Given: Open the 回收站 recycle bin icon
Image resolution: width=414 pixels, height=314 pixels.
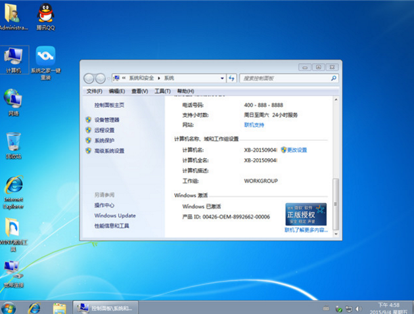Looking at the screenshot, I should (x=13, y=146).
